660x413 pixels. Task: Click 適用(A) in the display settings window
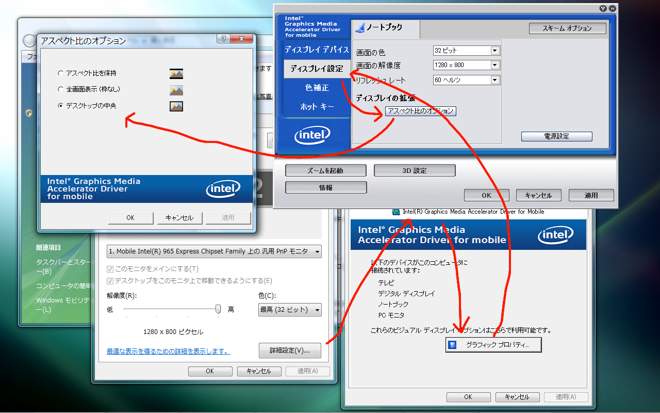click(x=308, y=371)
